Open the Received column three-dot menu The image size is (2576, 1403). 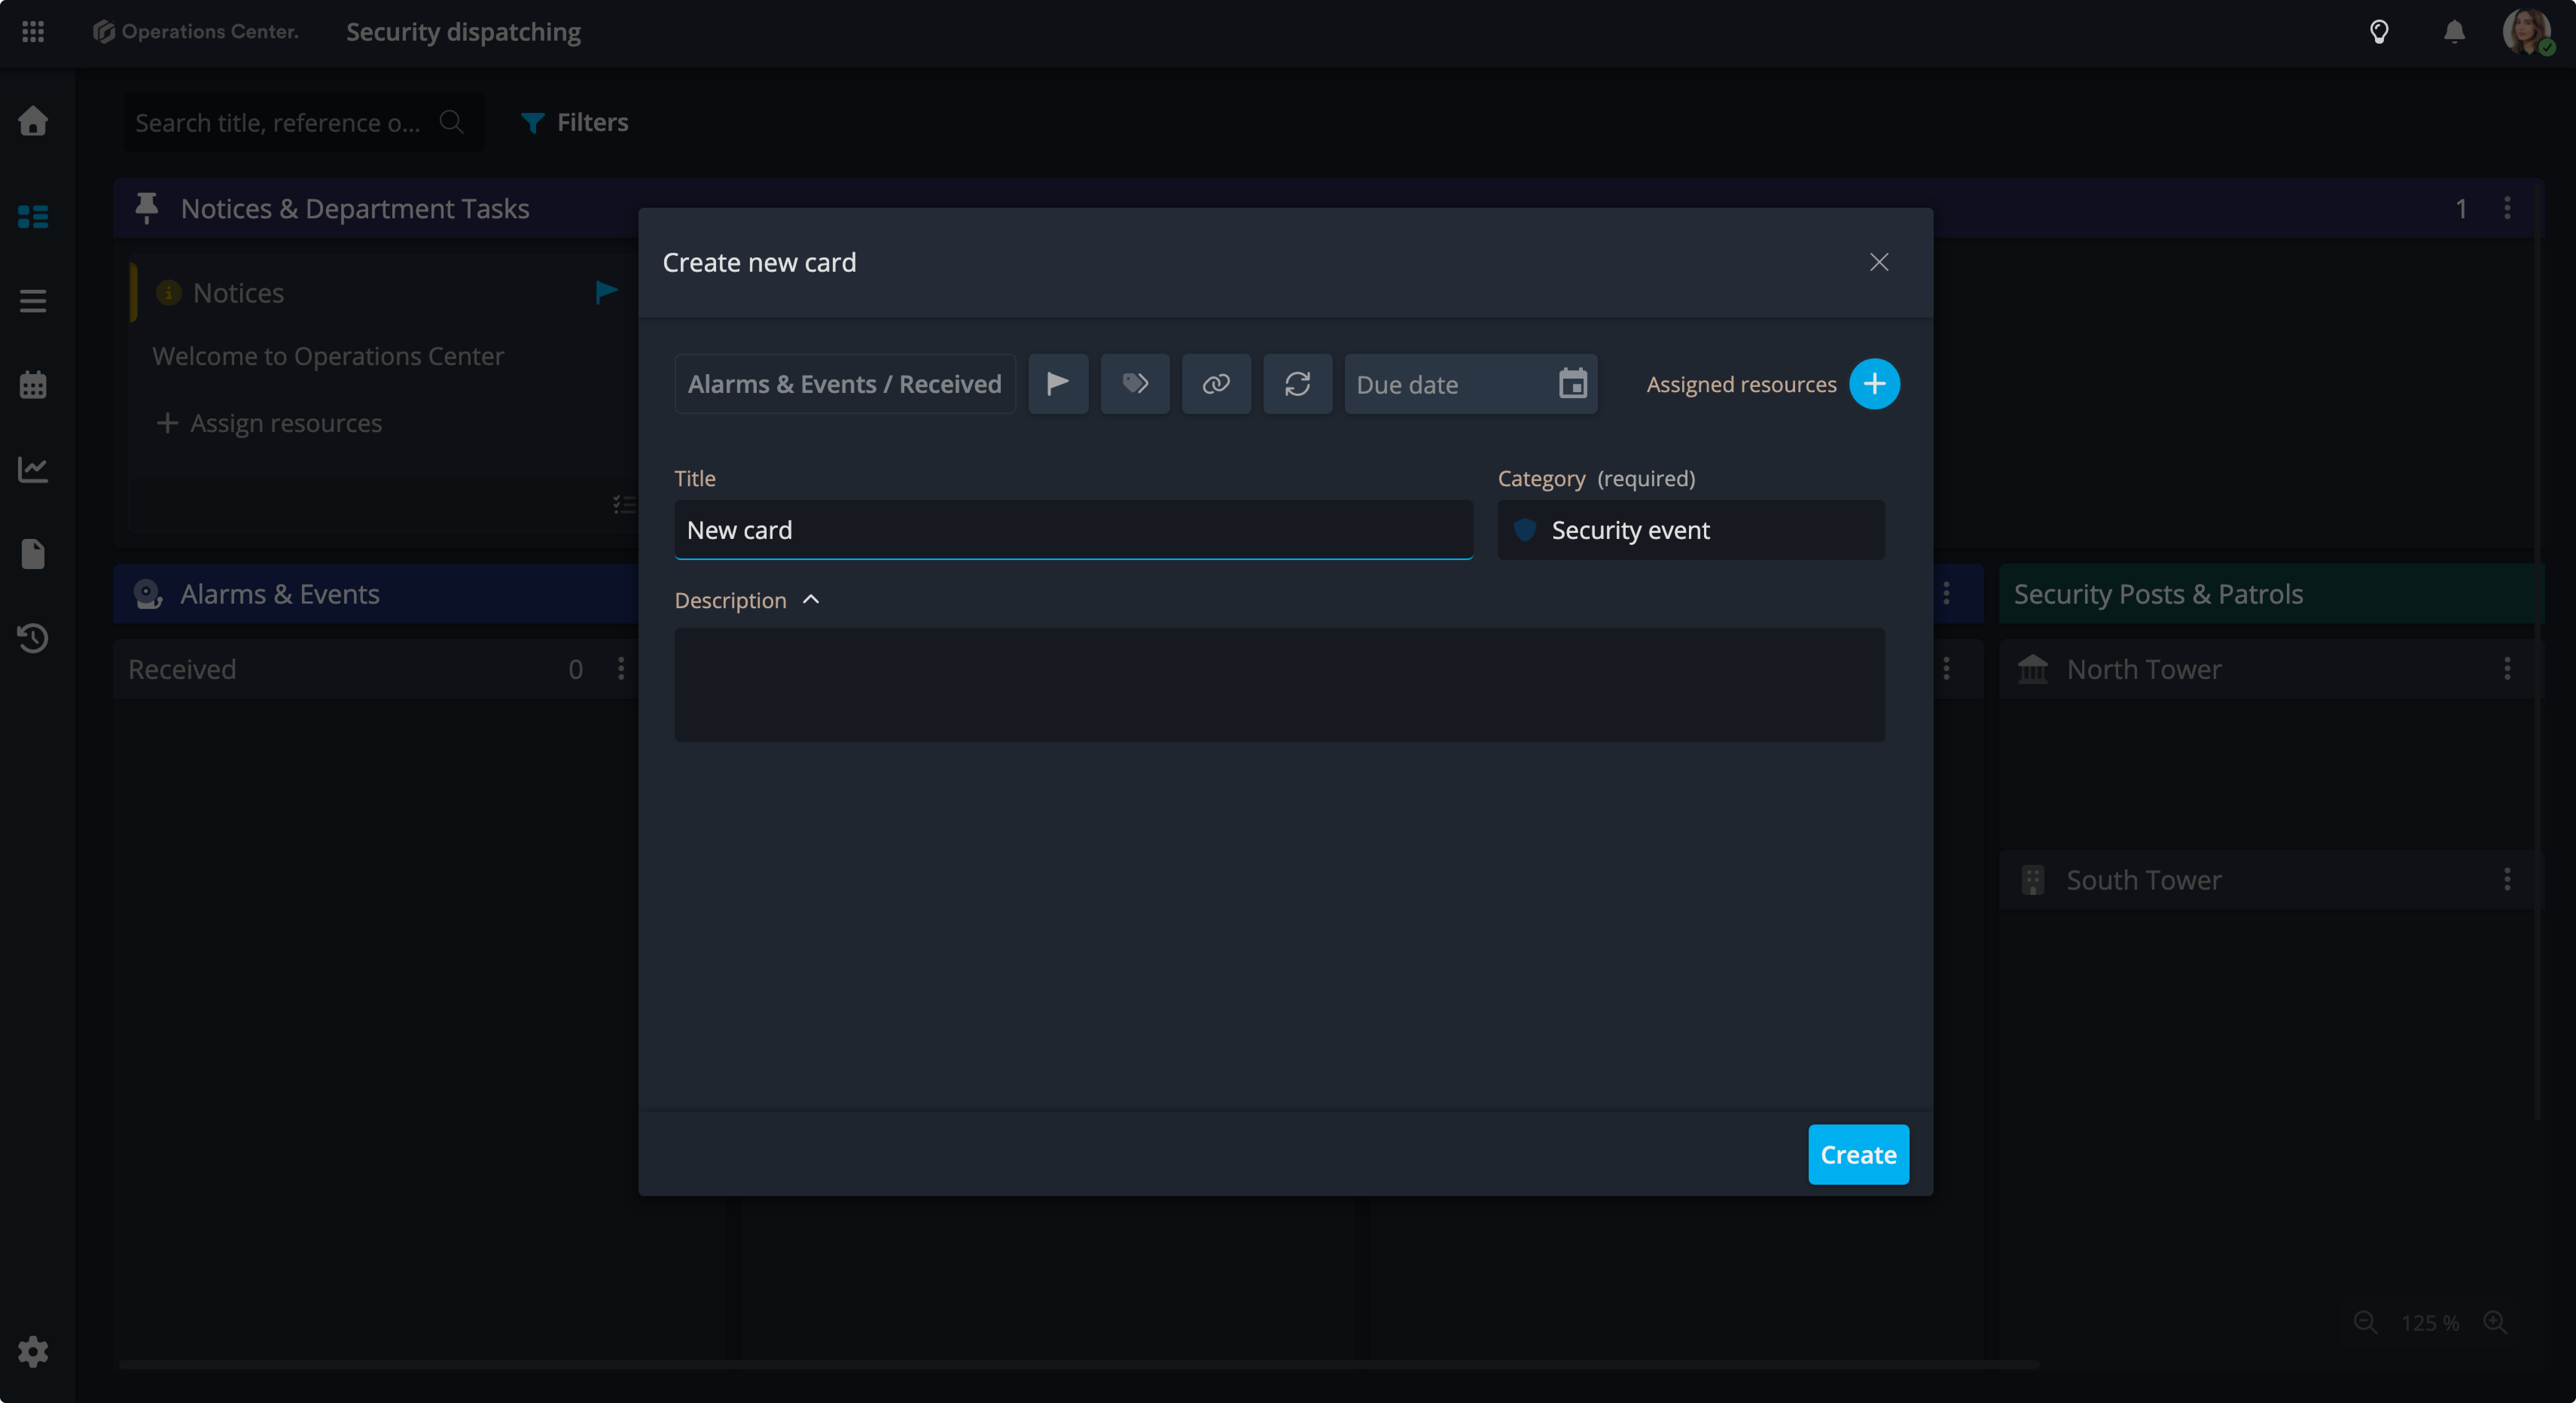621,668
